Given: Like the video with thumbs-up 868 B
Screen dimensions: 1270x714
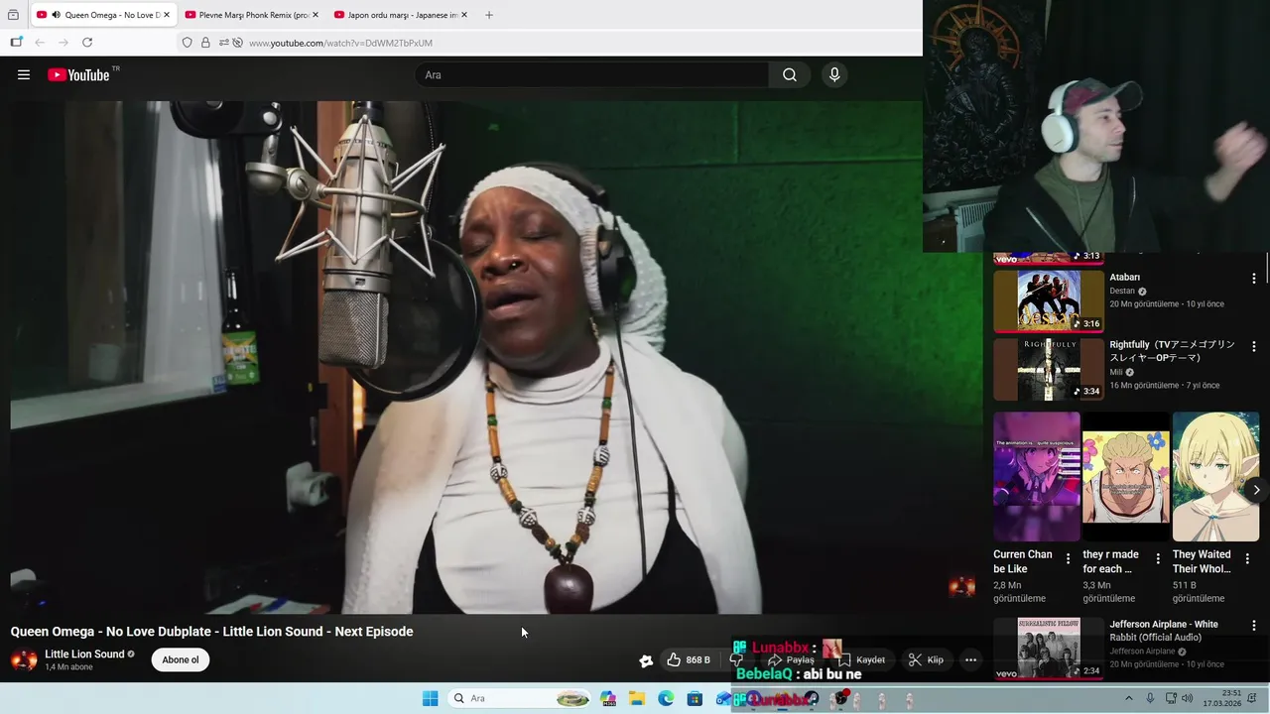Looking at the screenshot, I should coord(689,659).
